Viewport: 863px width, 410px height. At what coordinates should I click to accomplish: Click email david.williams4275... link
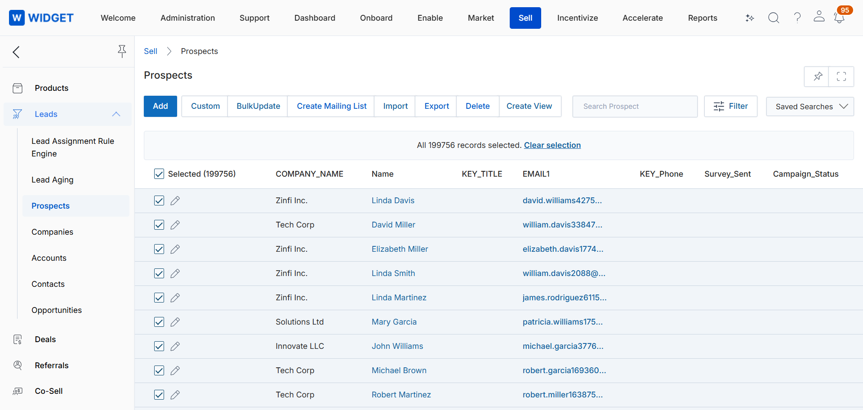pyautogui.click(x=562, y=201)
